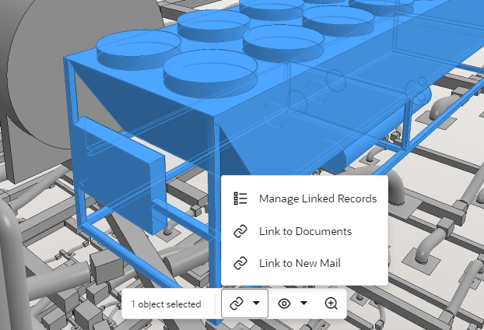The width and height of the screenshot is (484, 330).
Task: Click the '1 object selected' label
Action: click(x=166, y=304)
